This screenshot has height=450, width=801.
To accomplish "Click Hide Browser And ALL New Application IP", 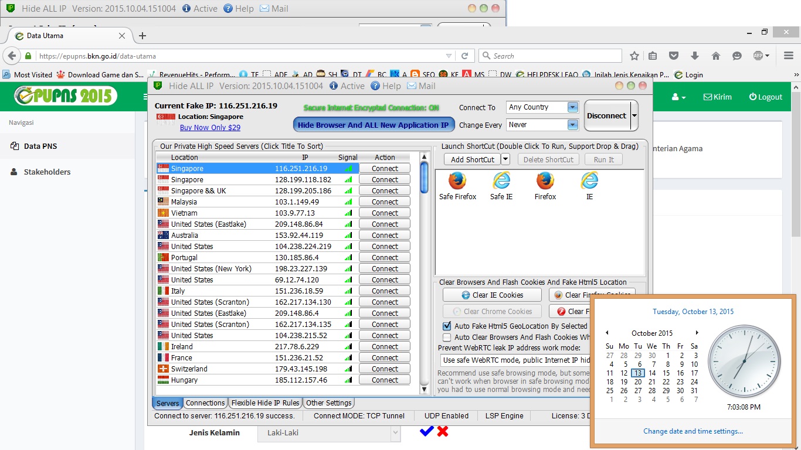I will click(x=374, y=125).
